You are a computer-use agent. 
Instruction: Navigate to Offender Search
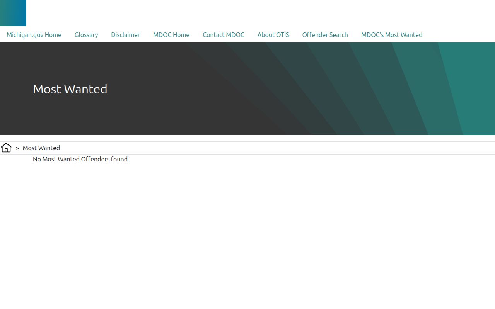click(325, 35)
